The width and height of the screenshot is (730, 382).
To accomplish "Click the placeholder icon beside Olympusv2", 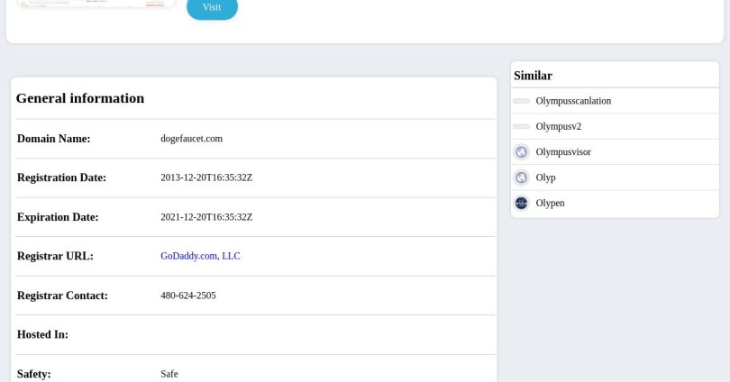I will 522,126.
